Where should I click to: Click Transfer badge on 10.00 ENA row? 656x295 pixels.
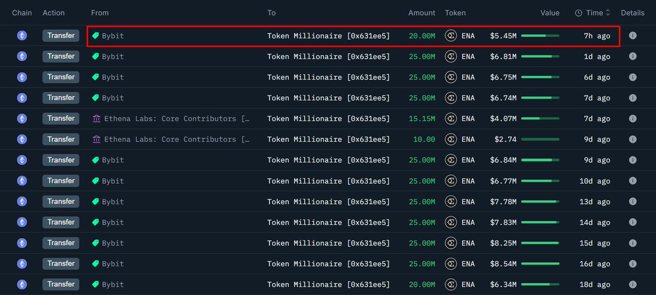61,140
